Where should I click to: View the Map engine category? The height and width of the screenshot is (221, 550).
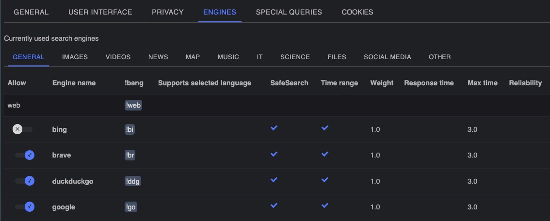click(x=193, y=57)
